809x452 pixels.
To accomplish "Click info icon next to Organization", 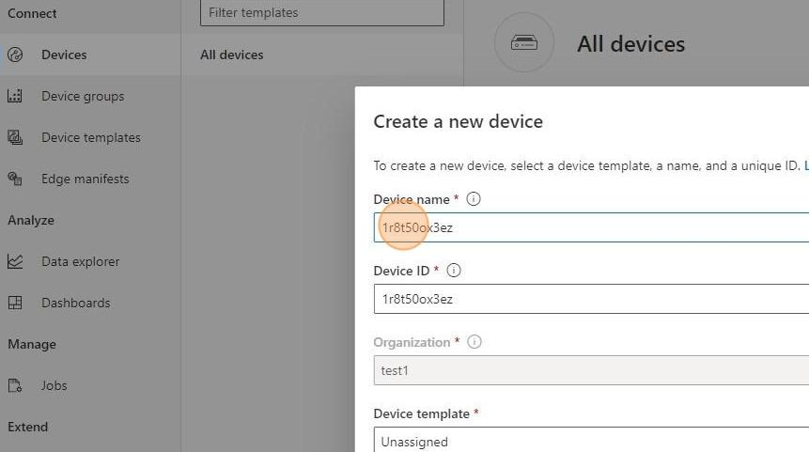I will pos(475,342).
